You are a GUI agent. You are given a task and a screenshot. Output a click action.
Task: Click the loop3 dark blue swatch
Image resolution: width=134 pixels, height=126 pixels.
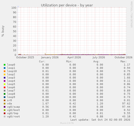coord(5,78)
